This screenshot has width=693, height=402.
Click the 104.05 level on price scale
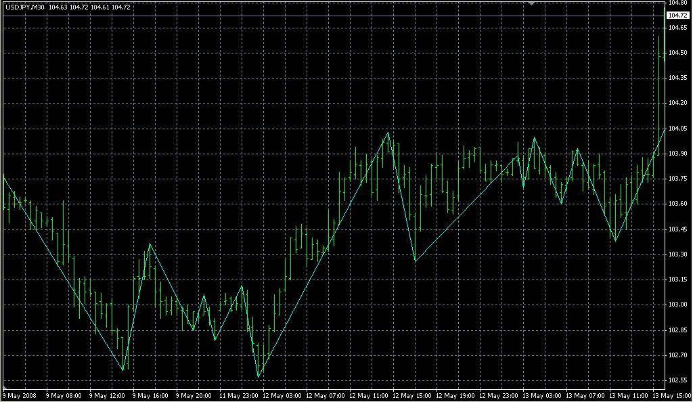coord(678,129)
